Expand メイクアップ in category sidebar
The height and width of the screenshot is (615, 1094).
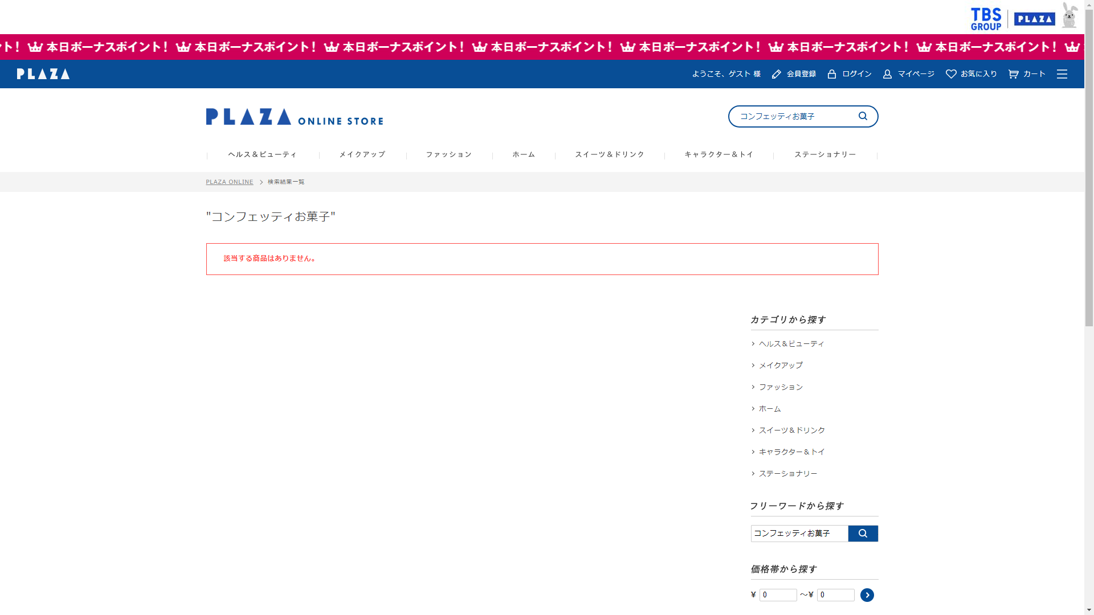tap(780, 366)
